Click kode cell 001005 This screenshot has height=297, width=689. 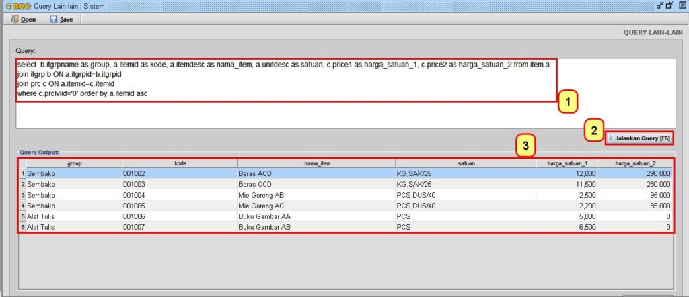(180, 206)
